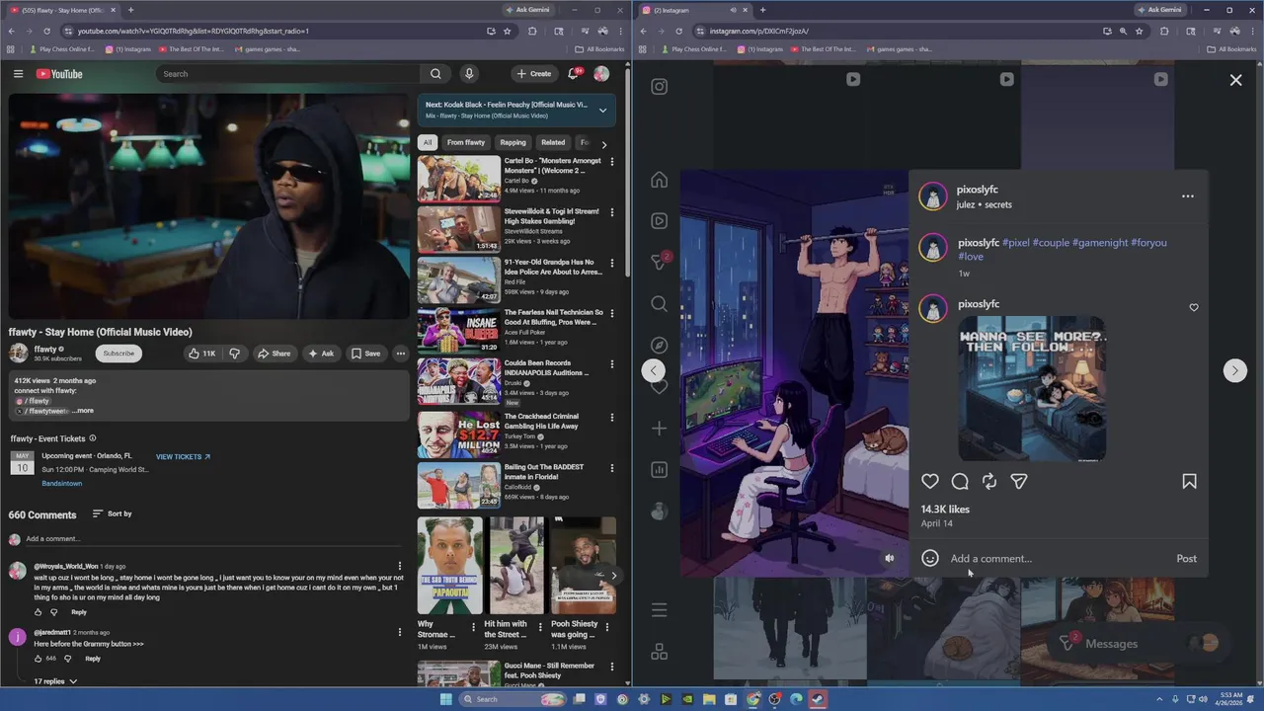Screen dimensions: 1264x711
Task: Like the Instagram post heart
Action: (930, 481)
